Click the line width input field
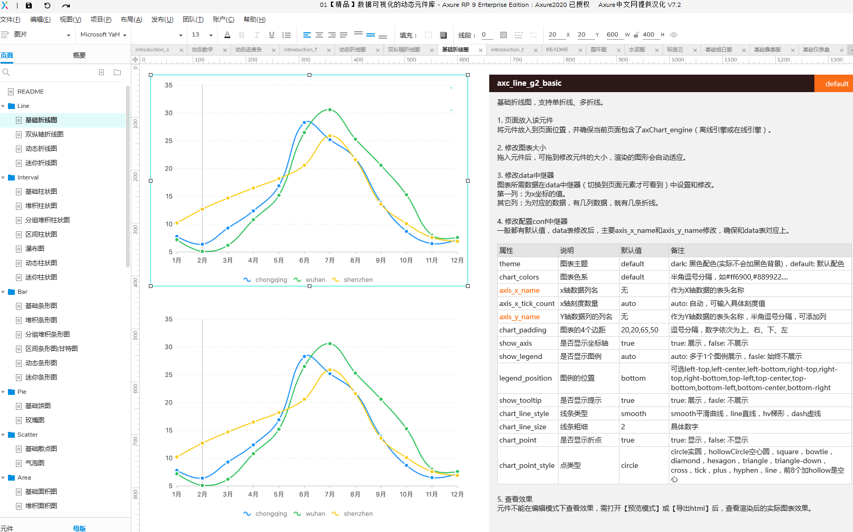This screenshot has height=532, width=853. point(487,35)
